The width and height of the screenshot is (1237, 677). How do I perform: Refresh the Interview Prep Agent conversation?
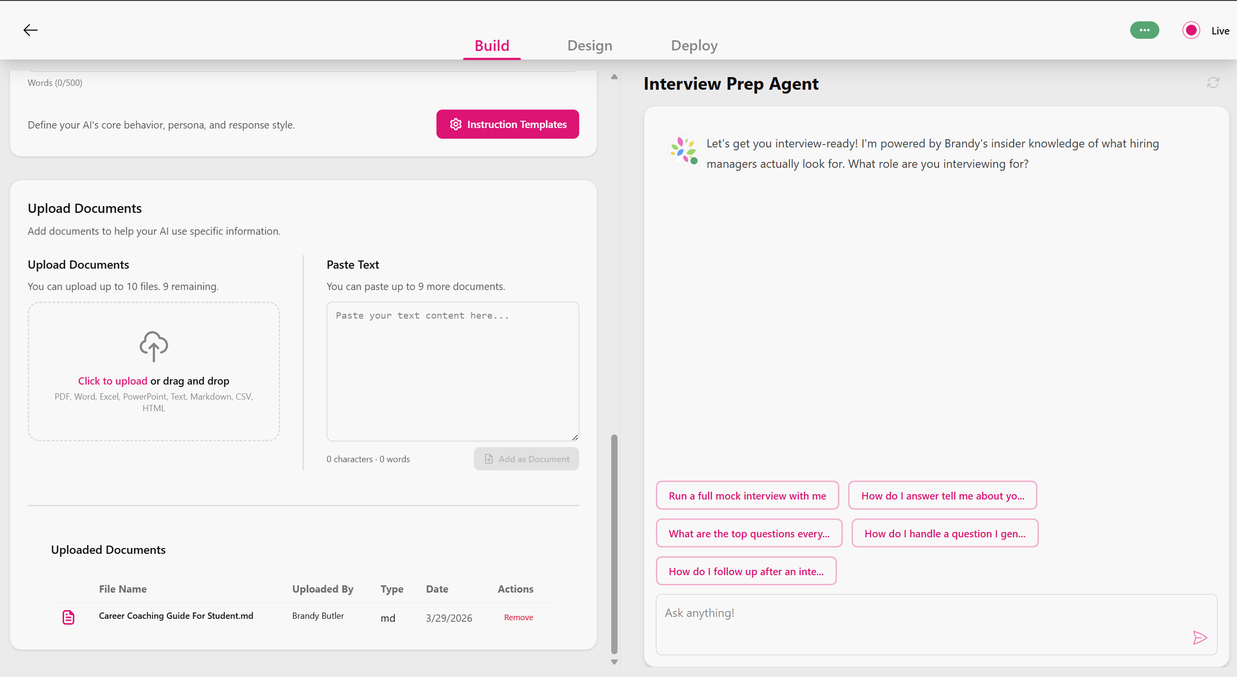pos(1213,82)
